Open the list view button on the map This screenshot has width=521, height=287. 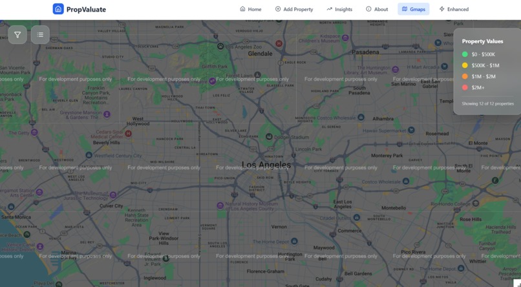coord(40,34)
